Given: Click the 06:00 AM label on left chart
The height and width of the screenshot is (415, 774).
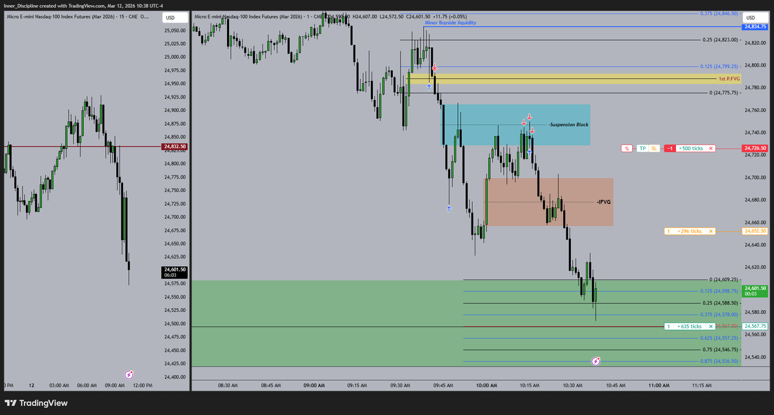Looking at the screenshot, I should pos(86,385).
